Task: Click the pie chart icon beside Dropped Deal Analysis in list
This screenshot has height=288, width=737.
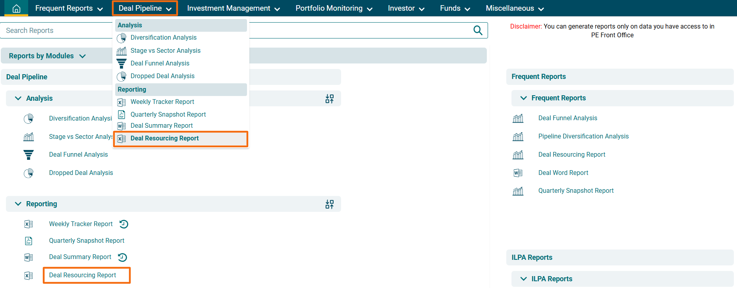Action: 29,173
